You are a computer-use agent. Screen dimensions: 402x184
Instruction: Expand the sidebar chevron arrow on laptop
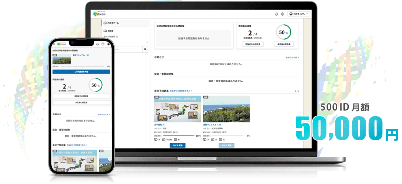pos(147,42)
